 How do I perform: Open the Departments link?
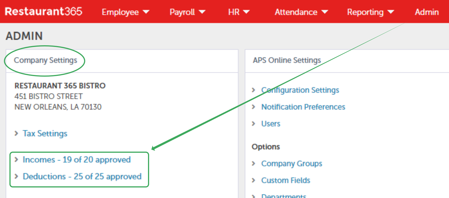[x=284, y=196]
